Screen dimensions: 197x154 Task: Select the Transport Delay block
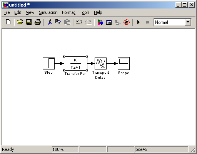(x=100, y=63)
